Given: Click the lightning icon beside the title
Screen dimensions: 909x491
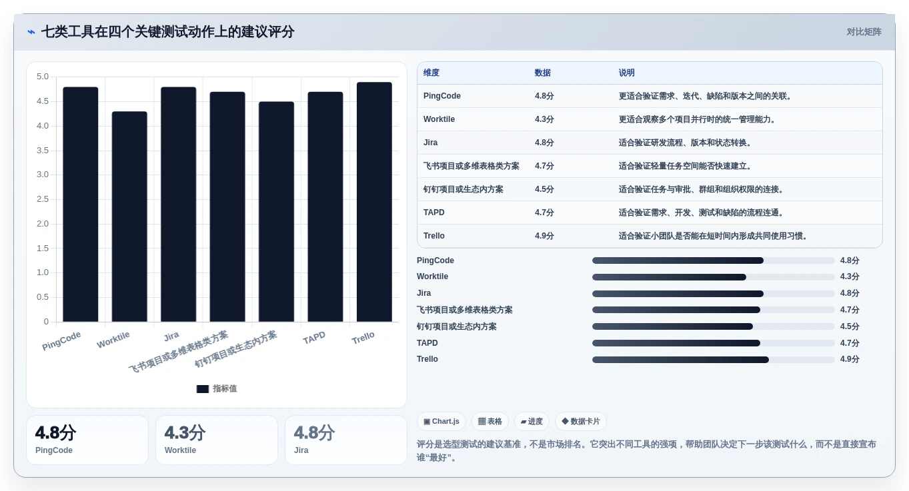Looking at the screenshot, I should pos(31,32).
